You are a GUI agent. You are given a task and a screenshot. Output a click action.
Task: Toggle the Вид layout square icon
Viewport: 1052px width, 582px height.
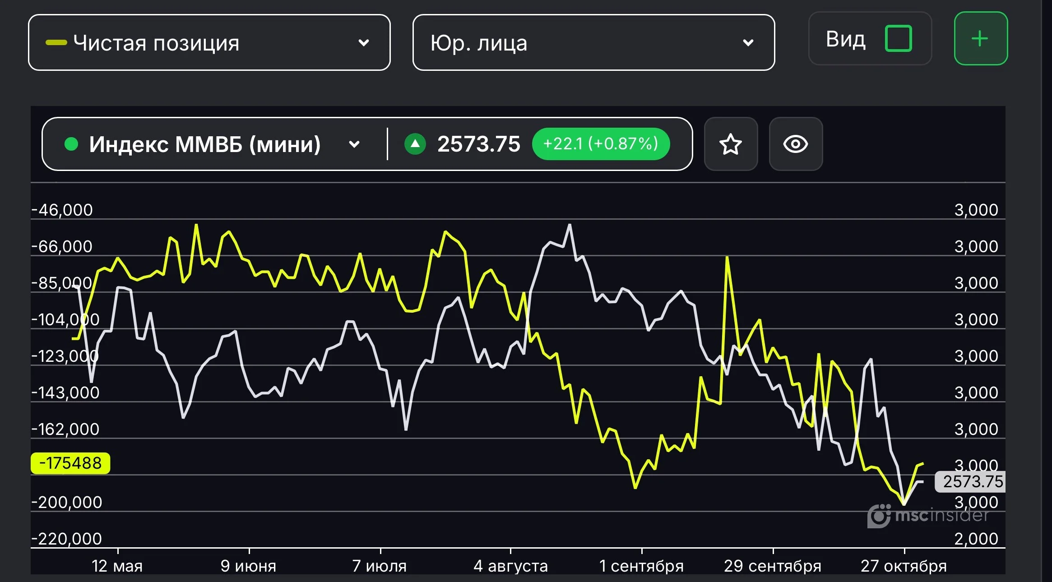point(898,39)
